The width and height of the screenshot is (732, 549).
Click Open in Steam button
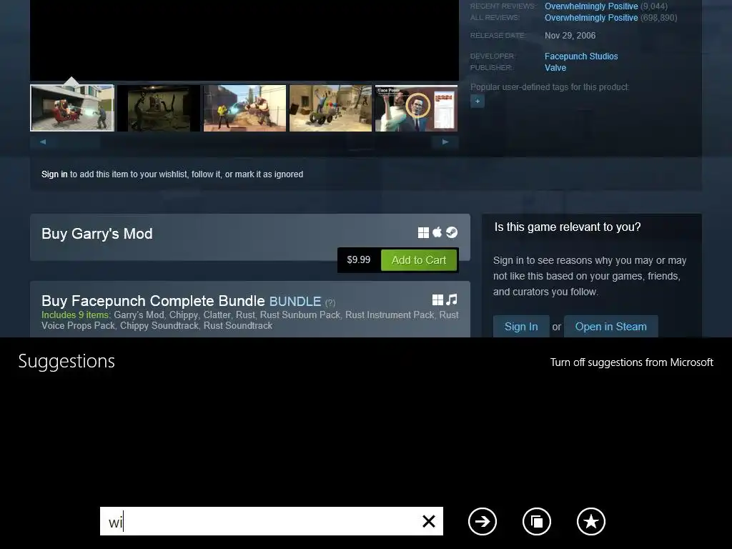(611, 327)
